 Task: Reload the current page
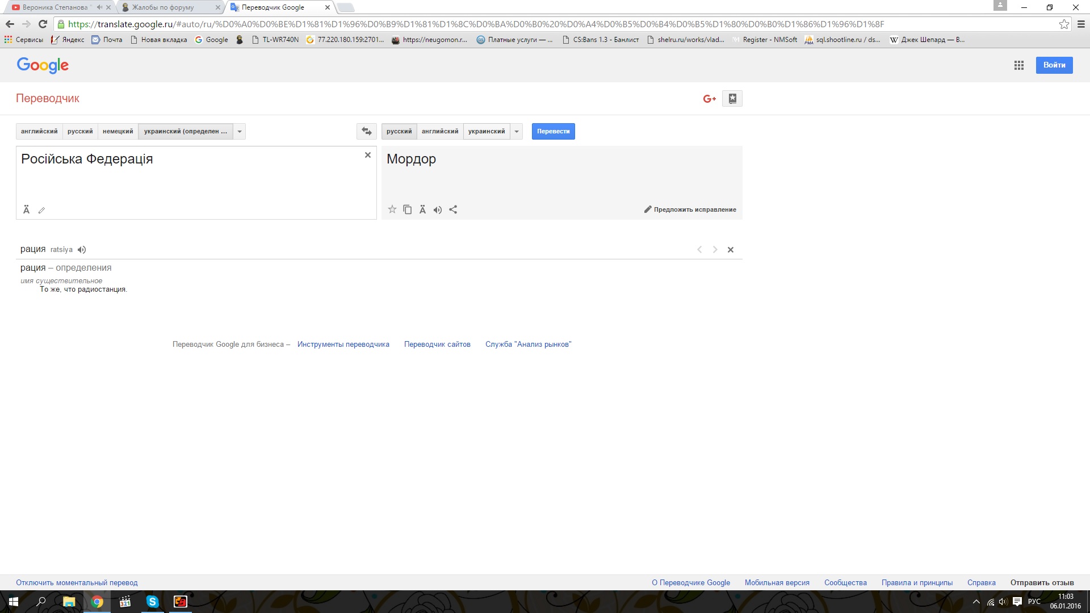[x=43, y=24]
